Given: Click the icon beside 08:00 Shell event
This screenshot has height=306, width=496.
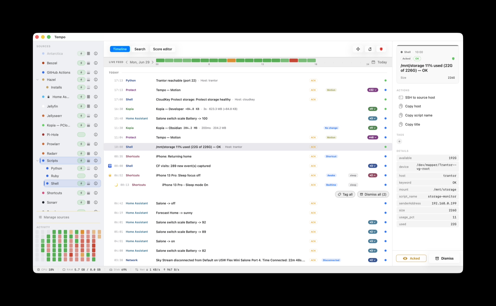Looking at the screenshot, I should pos(110,166).
